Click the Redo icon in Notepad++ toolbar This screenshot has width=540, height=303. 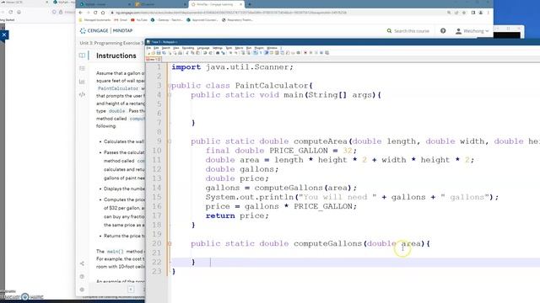(210, 52)
